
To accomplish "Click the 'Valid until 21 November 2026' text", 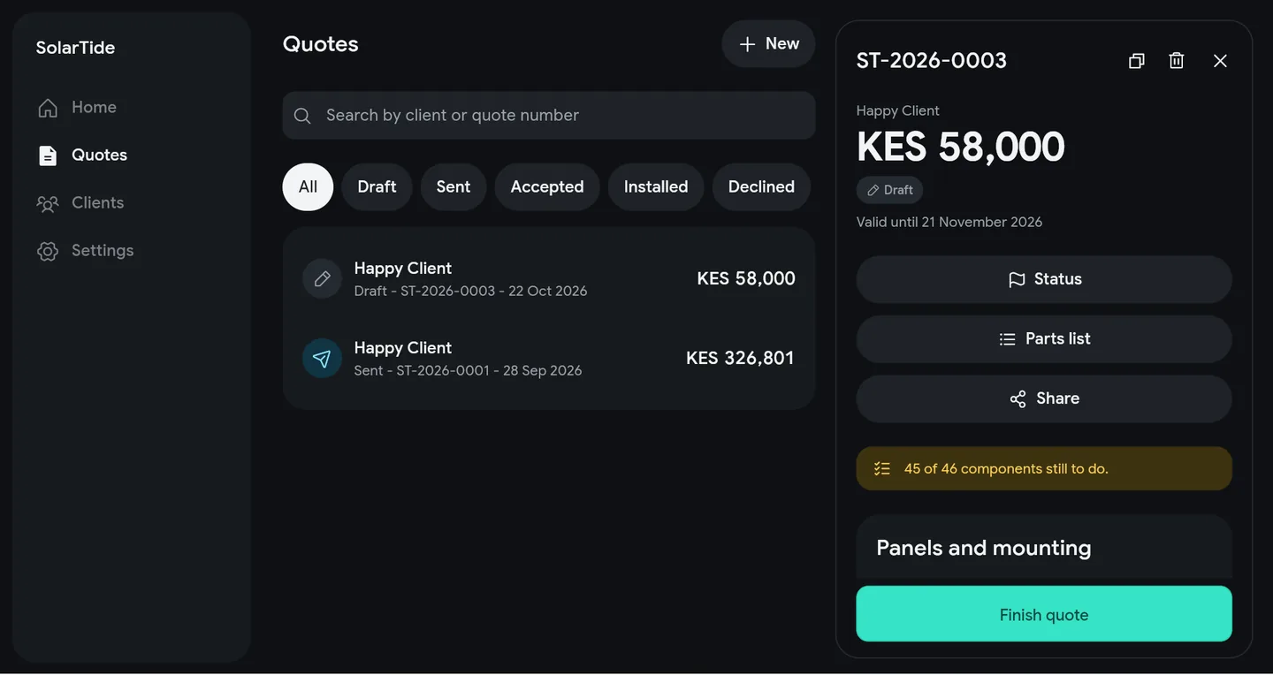I will pyautogui.click(x=949, y=222).
